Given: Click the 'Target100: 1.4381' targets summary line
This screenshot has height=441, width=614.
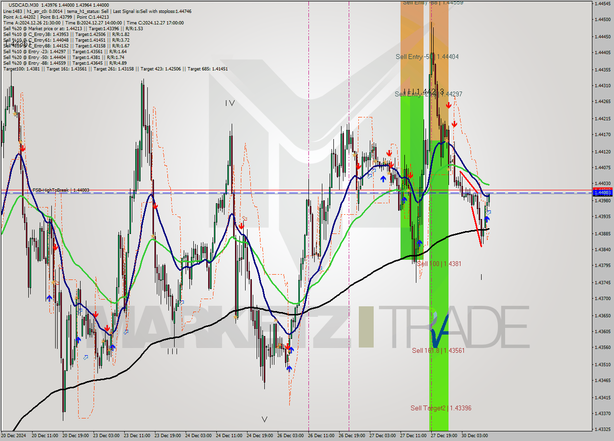Looking at the screenshot, I should [115, 69].
